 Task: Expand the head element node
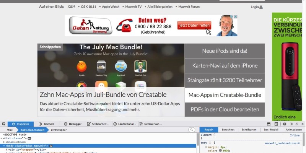click(x=4, y=142)
